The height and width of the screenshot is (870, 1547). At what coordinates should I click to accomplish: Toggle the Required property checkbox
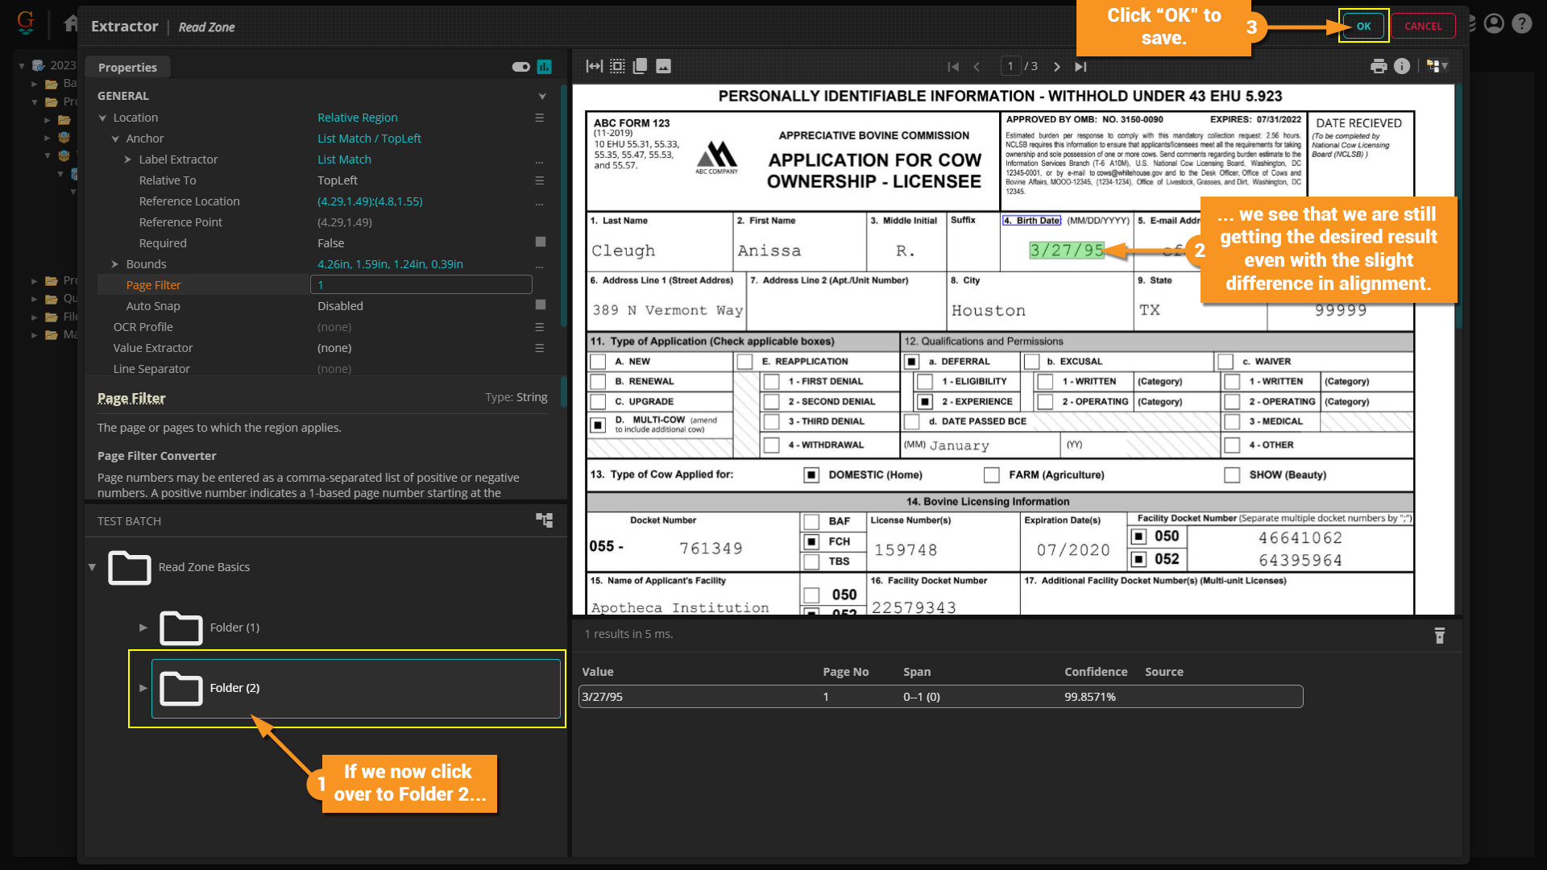pyautogui.click(x=541, y=242)
